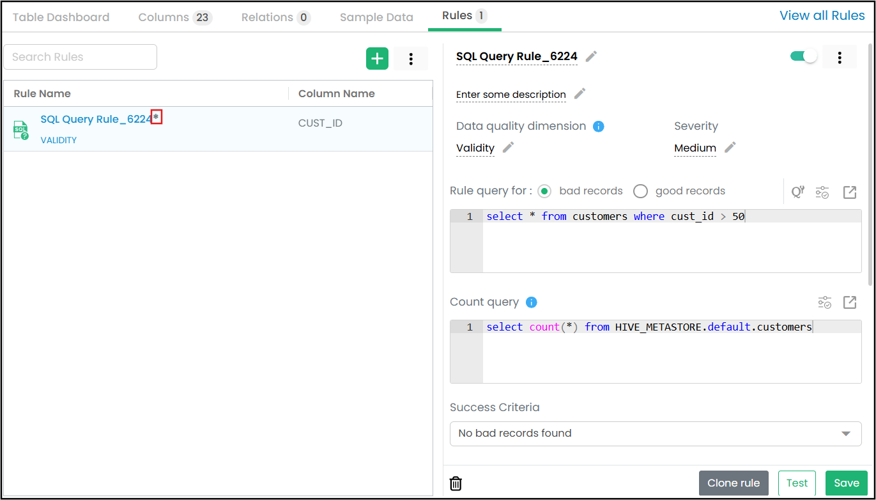The width and height of the screenshot is (876, 500).
Task: Click the Clone rule button
Action: (x=734, y=483)
